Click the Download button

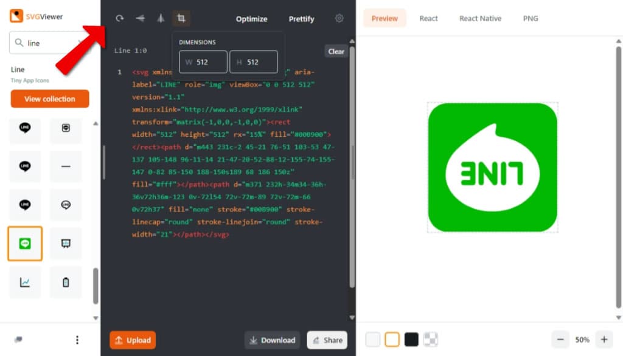point(272,340)
